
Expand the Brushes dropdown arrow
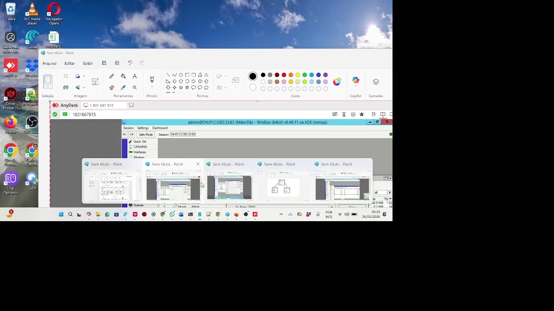(x=152, y=87)
